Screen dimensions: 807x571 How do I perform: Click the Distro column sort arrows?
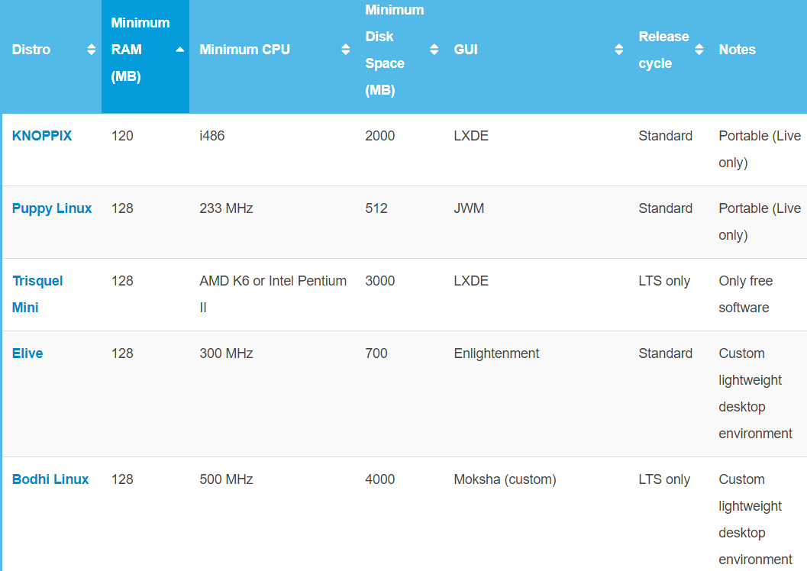point(91,50)
